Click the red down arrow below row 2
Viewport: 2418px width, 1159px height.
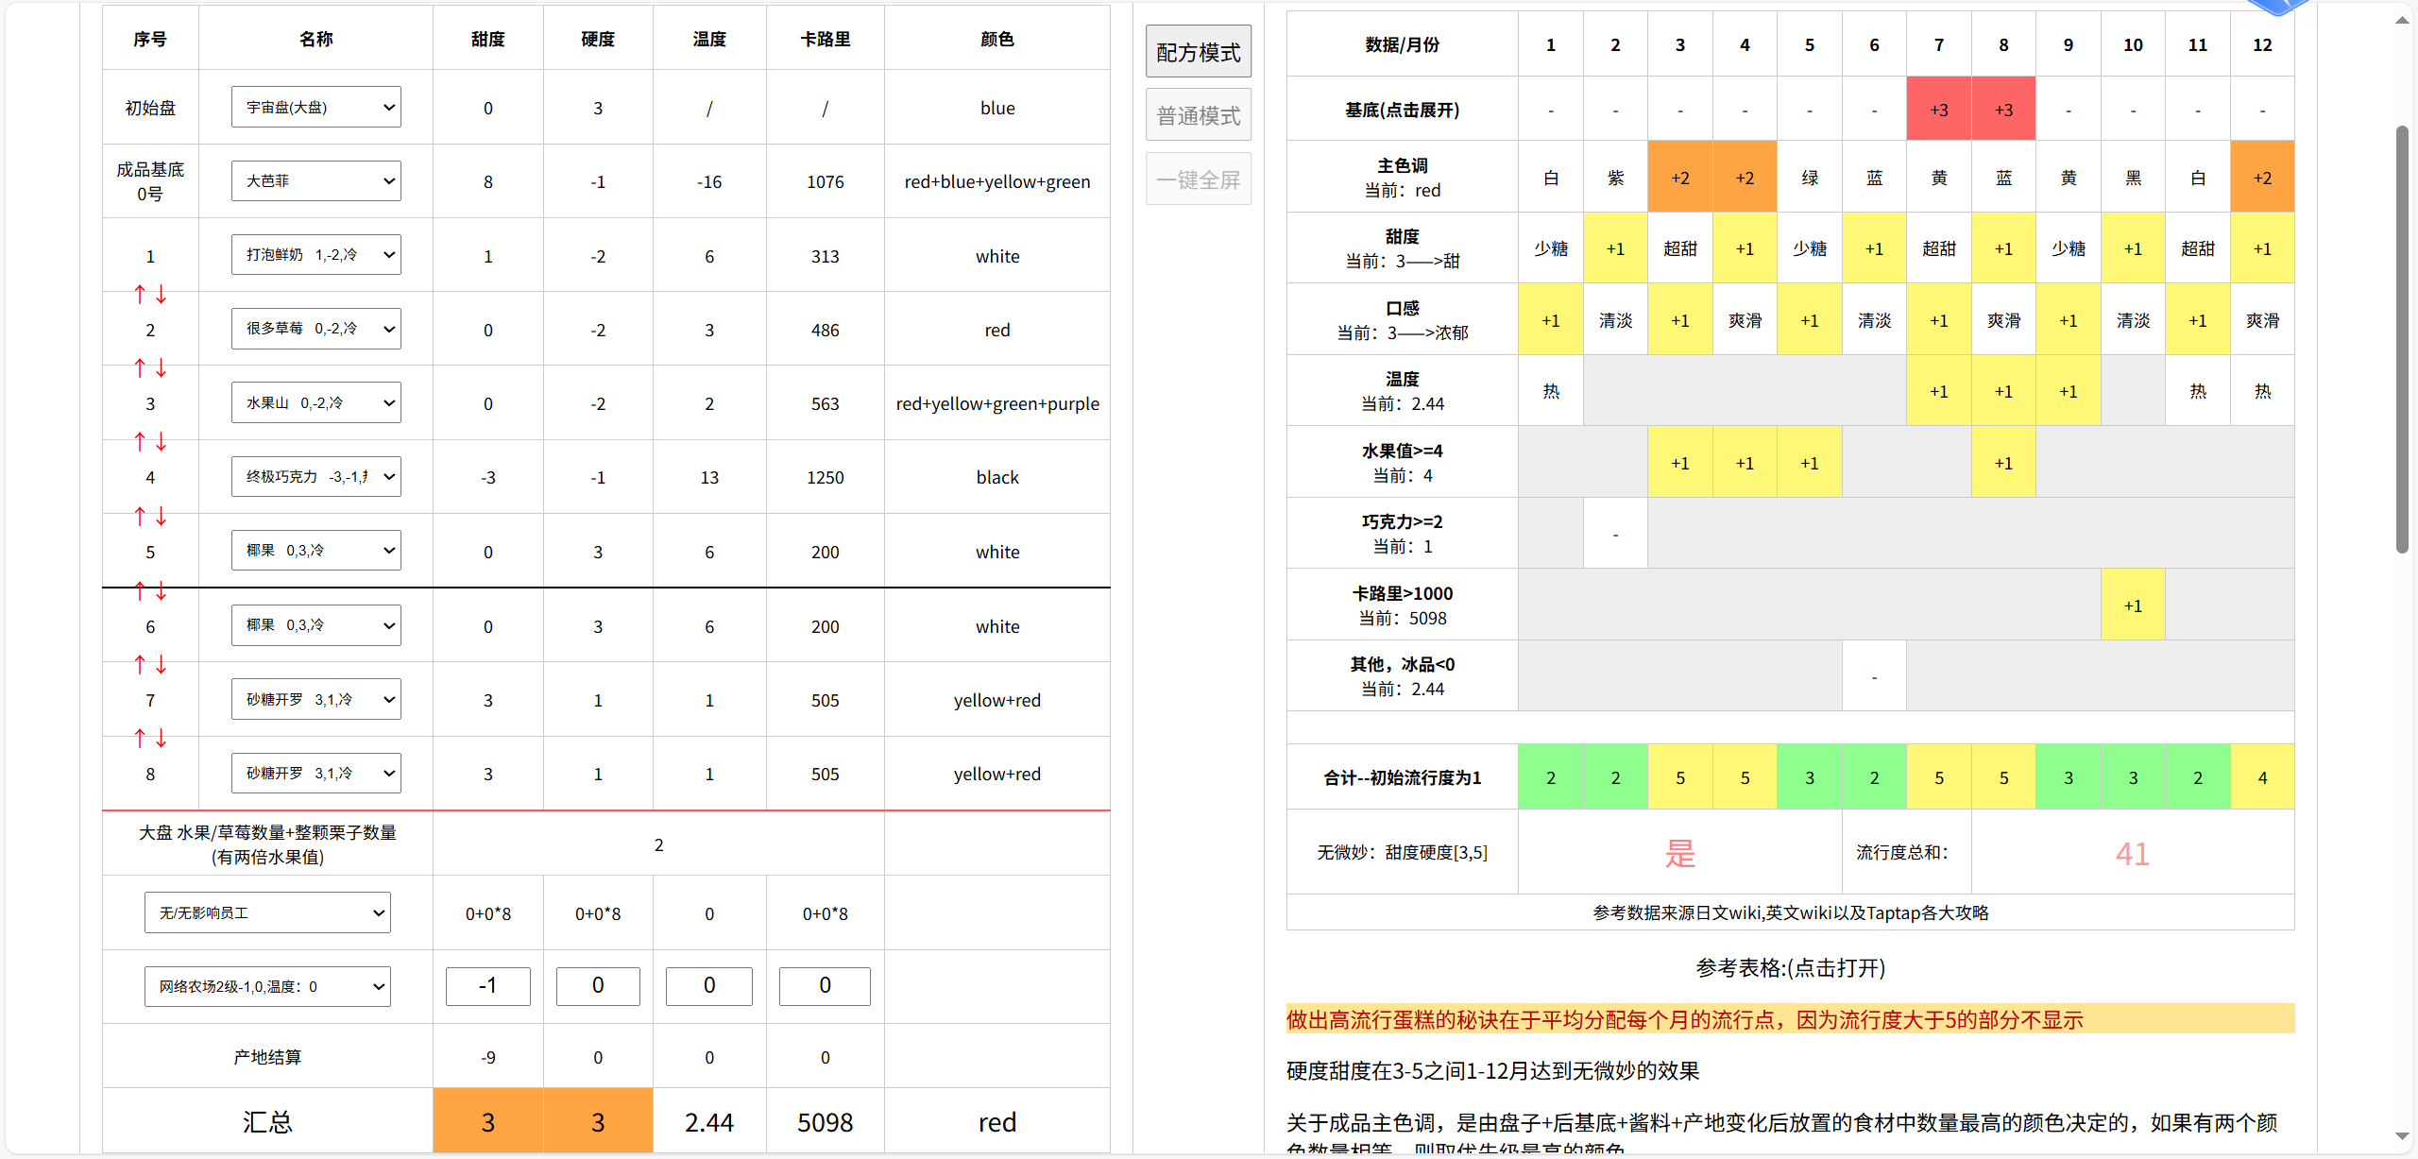[162, 368]
